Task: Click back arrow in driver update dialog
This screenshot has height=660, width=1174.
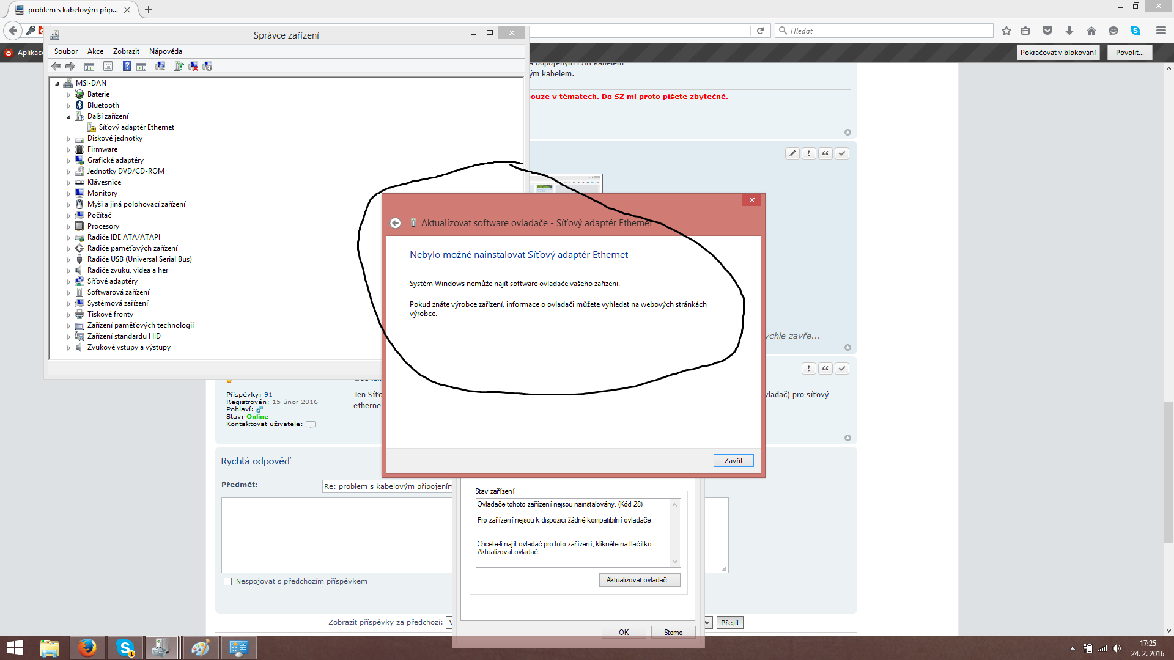Action: click(396, 223)
